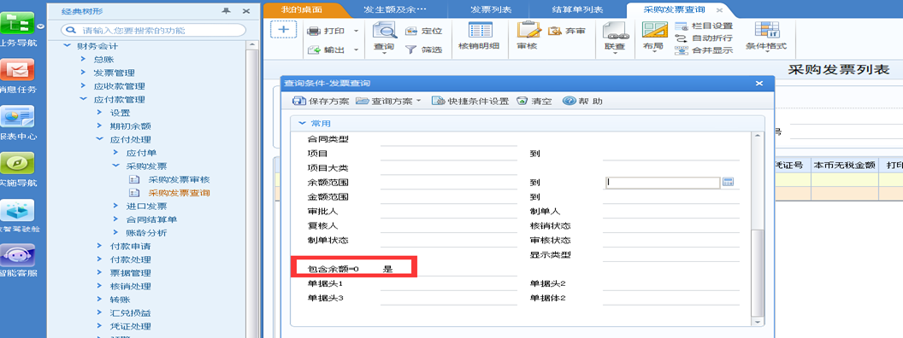The height and width of the screenshot is (338, 903).
Task: Expand the 进口发票 tree node
Action: [115, 206]
